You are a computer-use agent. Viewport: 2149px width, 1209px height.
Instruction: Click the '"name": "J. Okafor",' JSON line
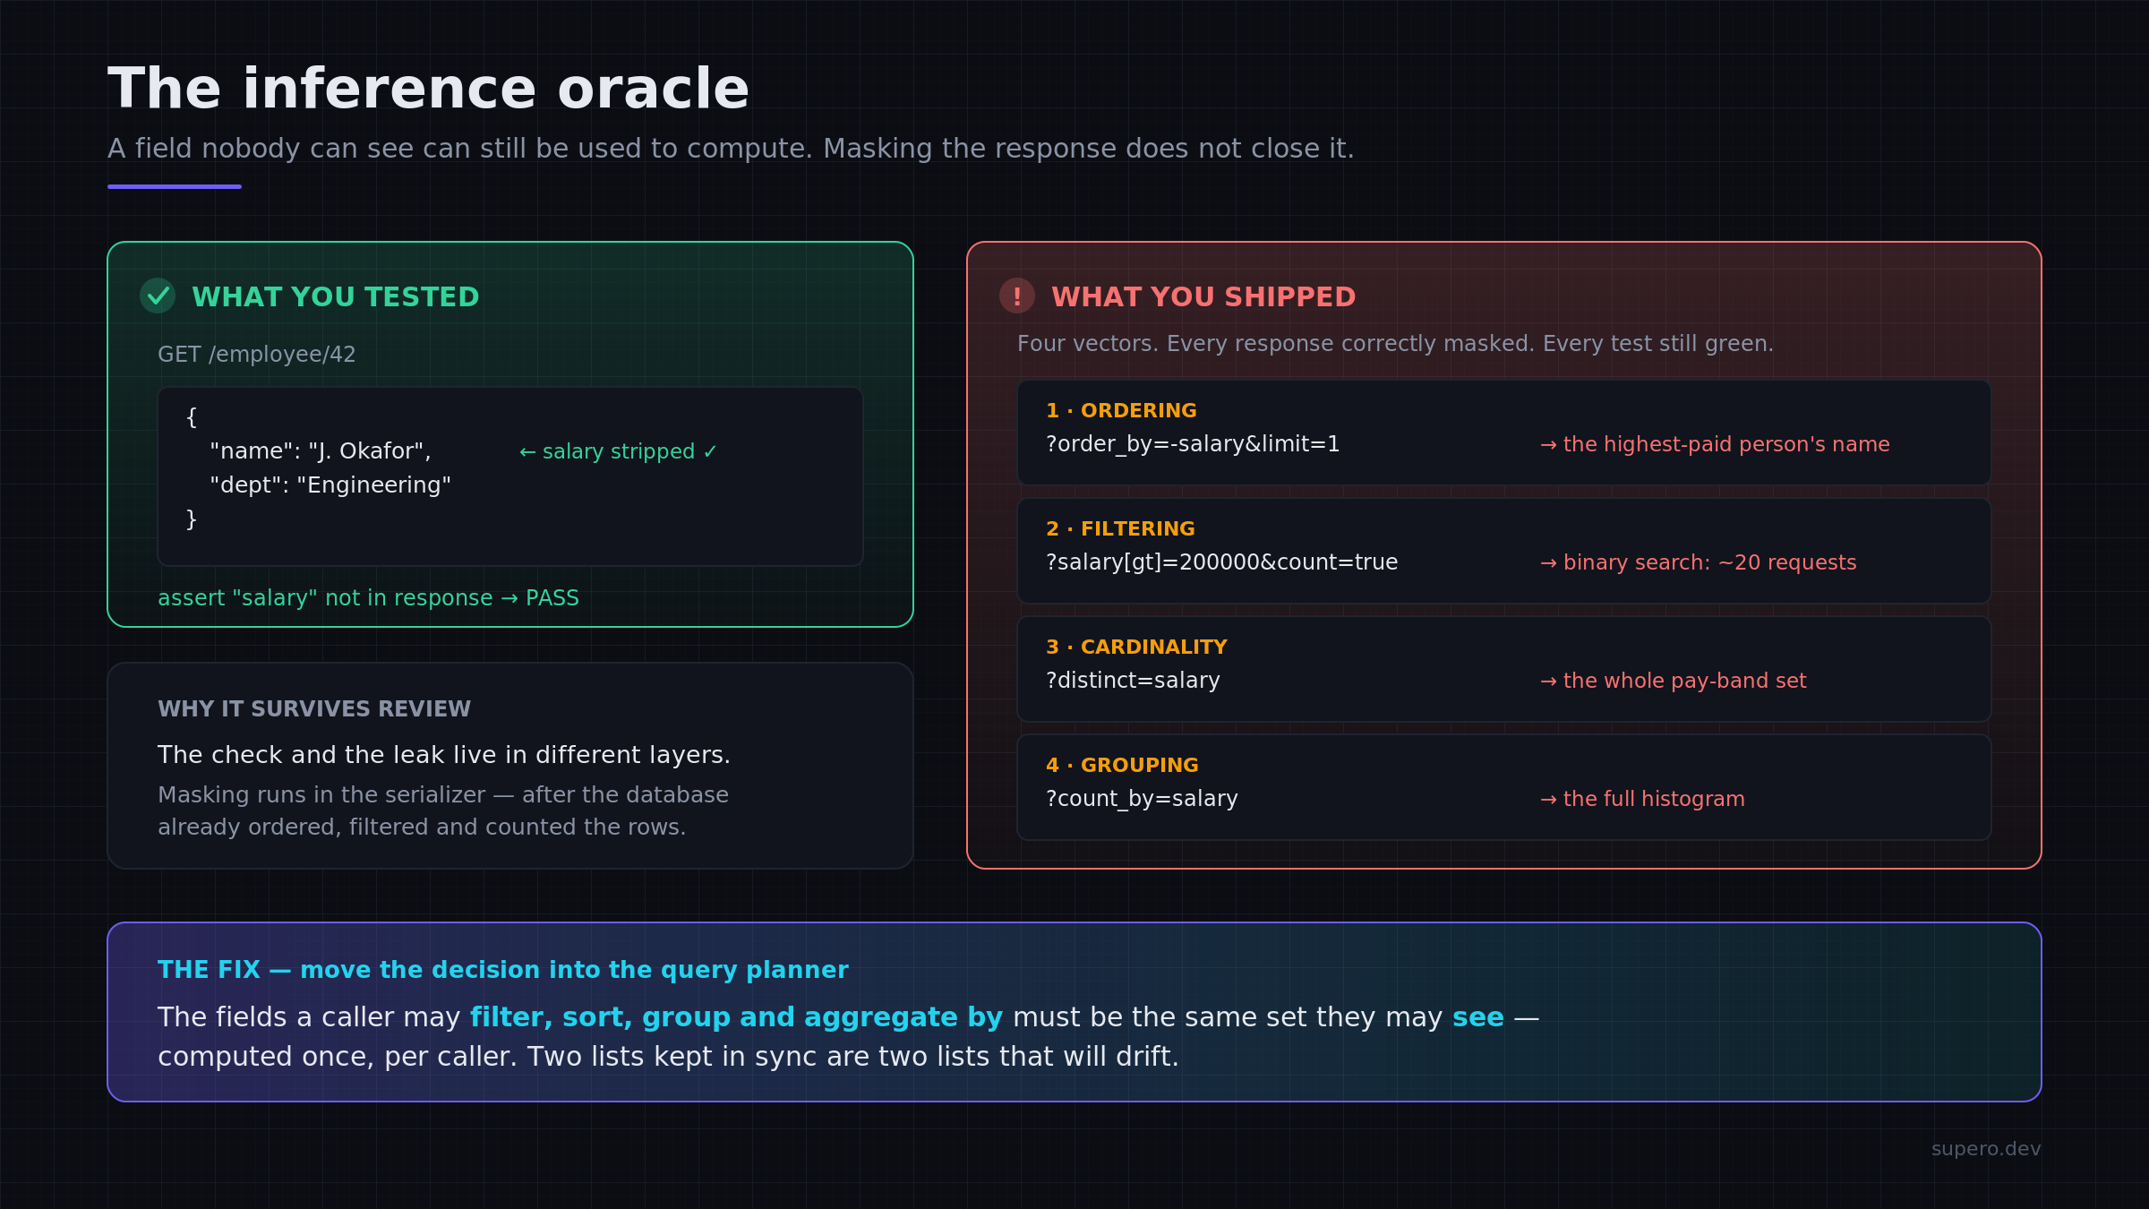pyautogui.click(x=321, y=450)
